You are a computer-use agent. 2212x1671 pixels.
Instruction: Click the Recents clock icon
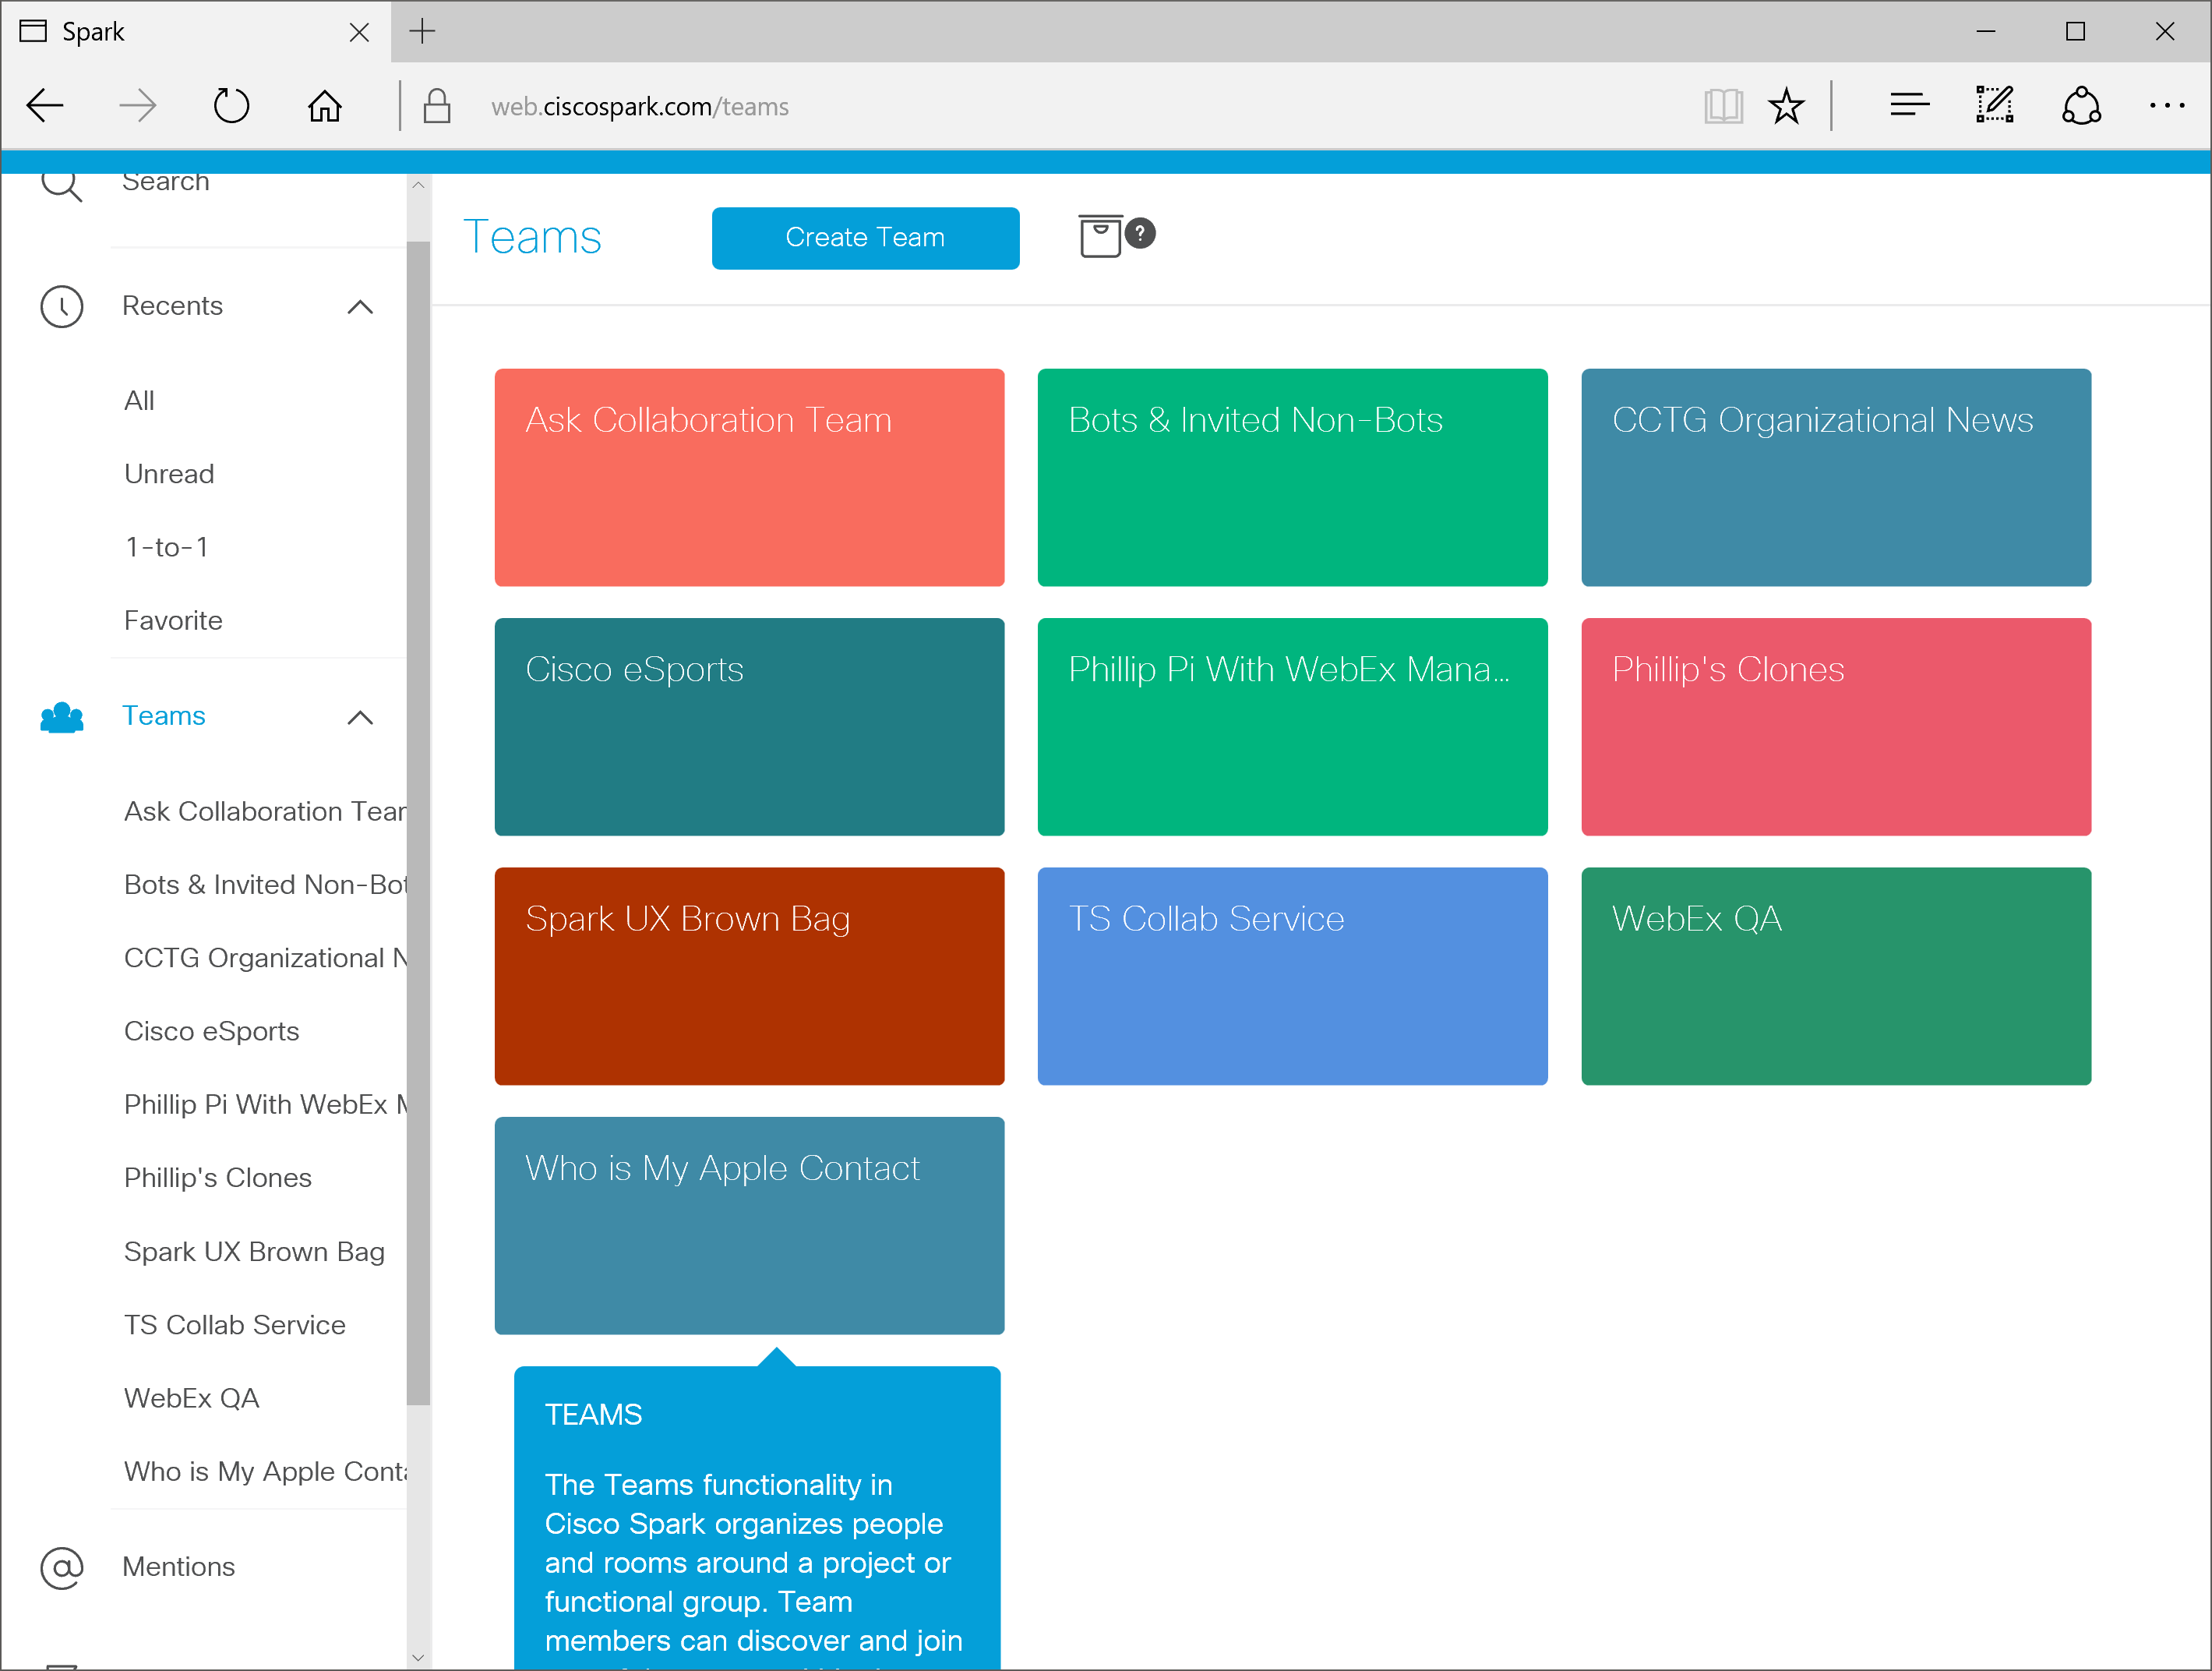pyautogui.click(x=62, y=306)
